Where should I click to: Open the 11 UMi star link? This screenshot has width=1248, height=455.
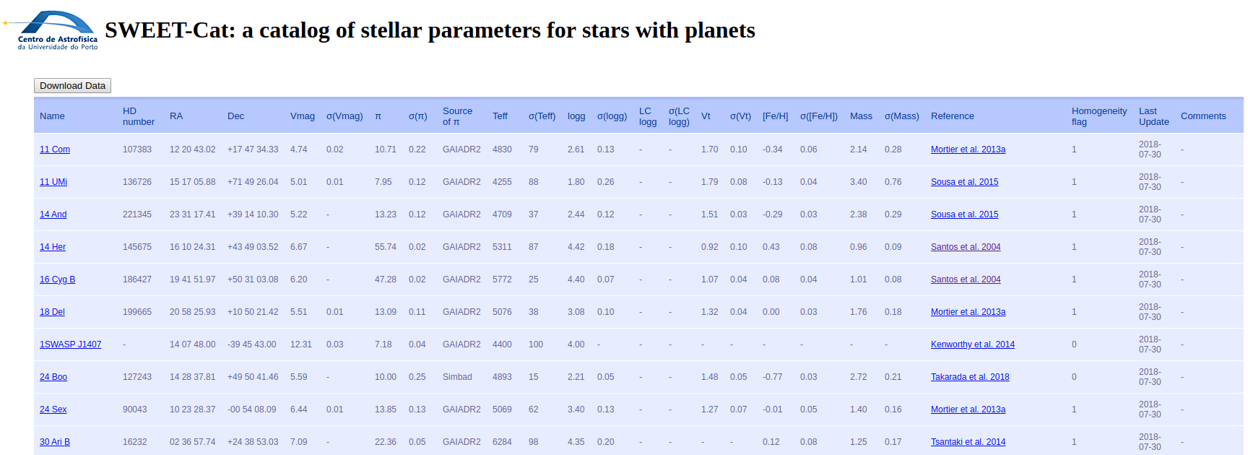53,182
